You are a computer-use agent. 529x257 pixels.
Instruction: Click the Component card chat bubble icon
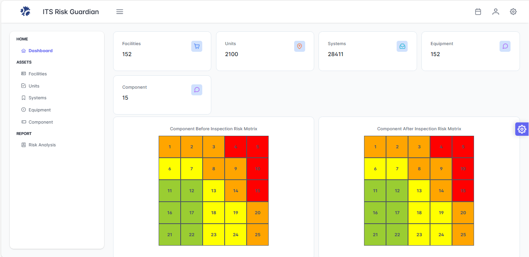pyautogui.click(x=197, y=90)
